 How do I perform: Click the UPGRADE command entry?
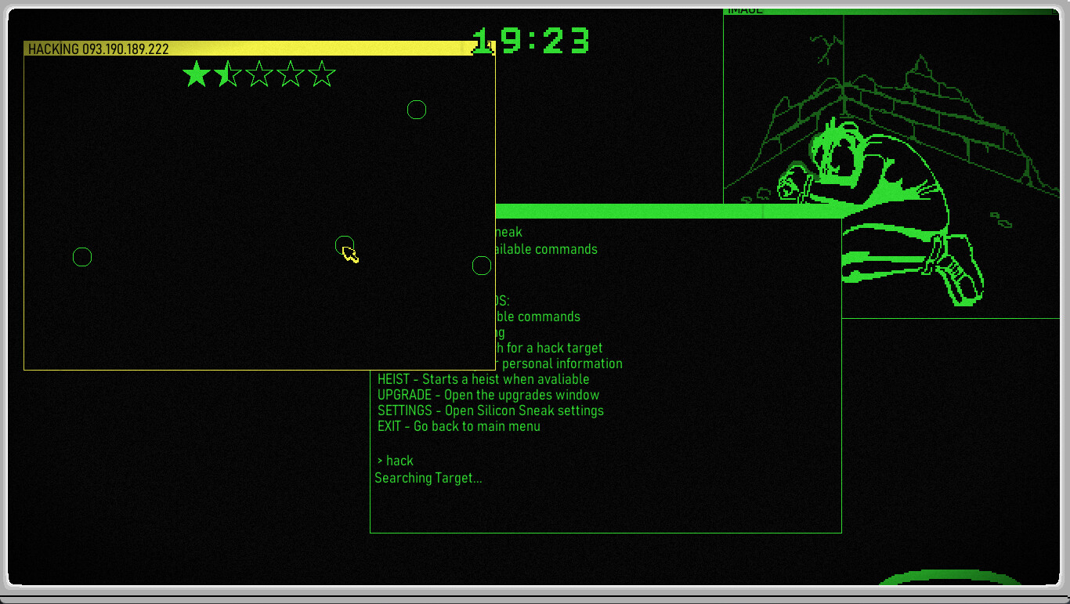click(x=488, y=395)
